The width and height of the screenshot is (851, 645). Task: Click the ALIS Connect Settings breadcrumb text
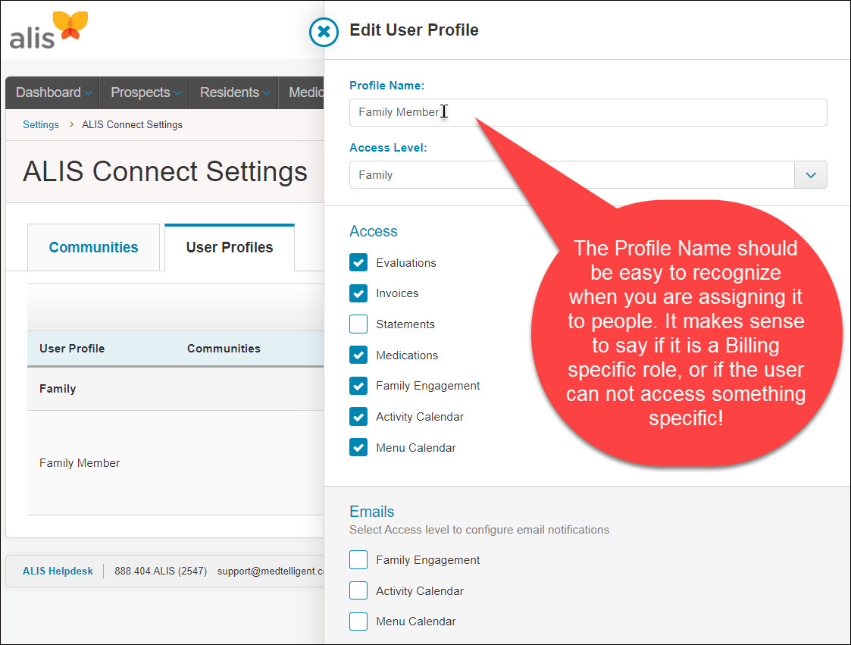tap(132, 125)
